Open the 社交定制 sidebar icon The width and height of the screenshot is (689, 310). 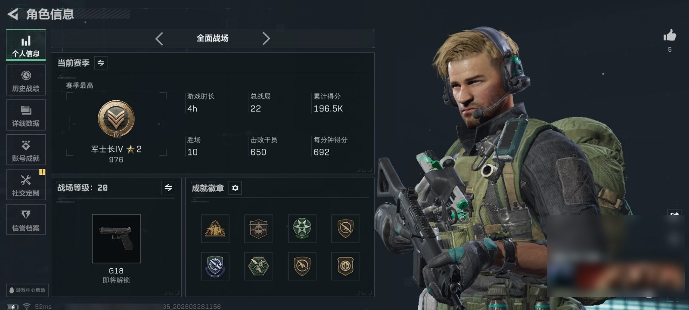[x=26, y=185]
